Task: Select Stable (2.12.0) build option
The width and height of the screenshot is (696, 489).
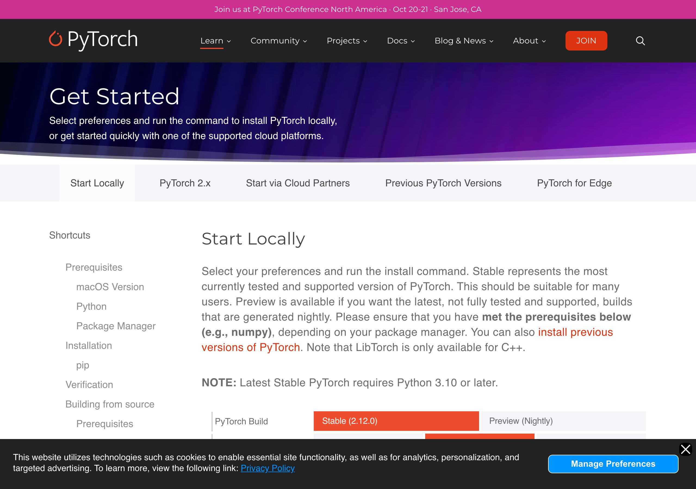Action: 396,421
